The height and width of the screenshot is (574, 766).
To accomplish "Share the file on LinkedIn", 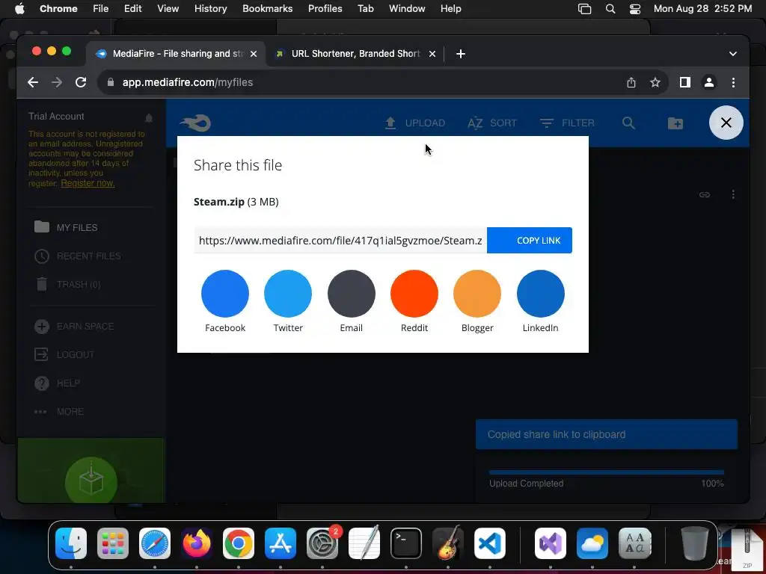I will pos(540,293).
